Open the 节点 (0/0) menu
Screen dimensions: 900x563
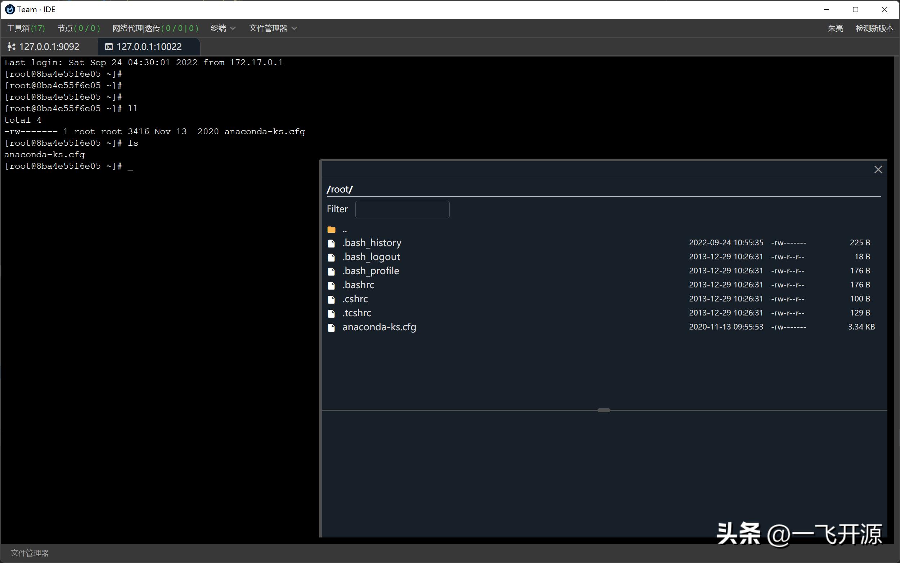click(x=78, y=28)
